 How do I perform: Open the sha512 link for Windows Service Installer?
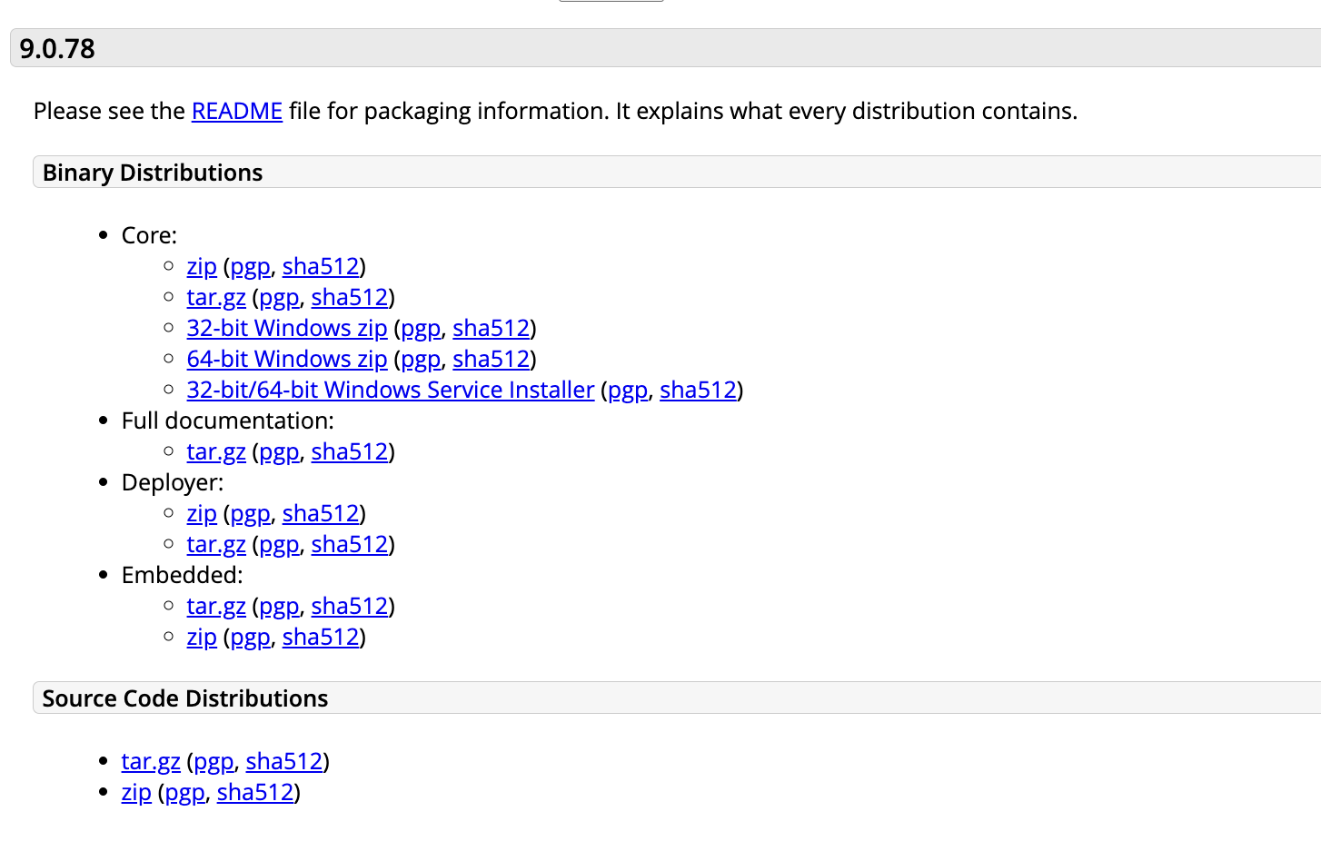[x=699, y=390]
